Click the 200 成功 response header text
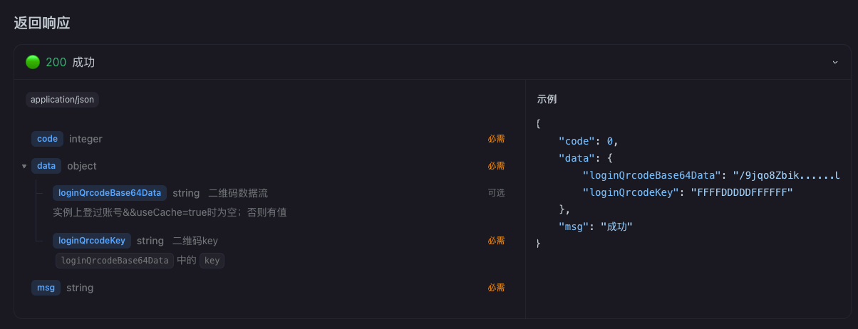 pos(70,62)
